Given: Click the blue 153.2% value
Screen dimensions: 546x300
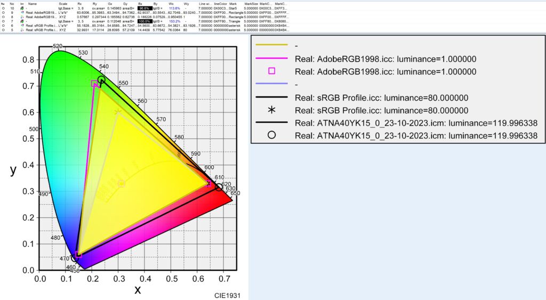Looking at the screenshot, I should coord(174,21).
